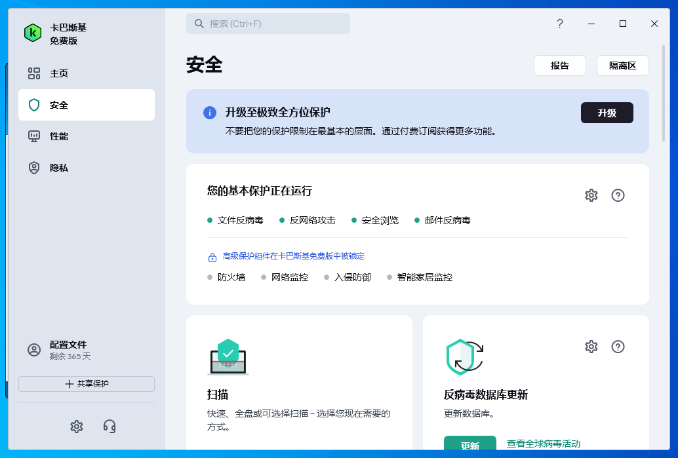Open the help icon in title bar

tap(559, 24)
